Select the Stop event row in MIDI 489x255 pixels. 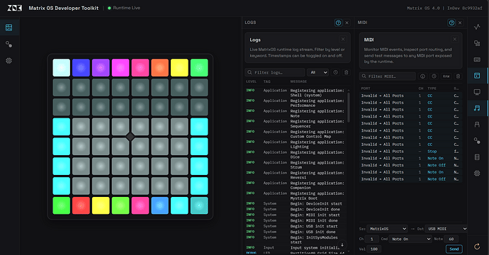point(410,152)
